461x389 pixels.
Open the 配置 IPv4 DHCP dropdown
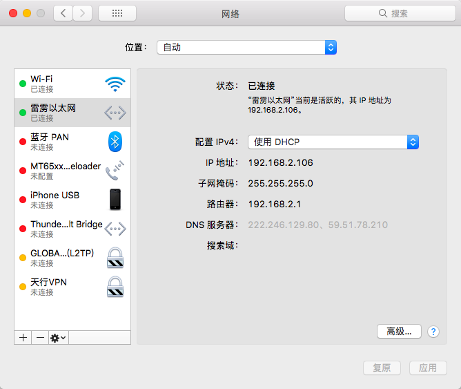click(x=334, y=142)
